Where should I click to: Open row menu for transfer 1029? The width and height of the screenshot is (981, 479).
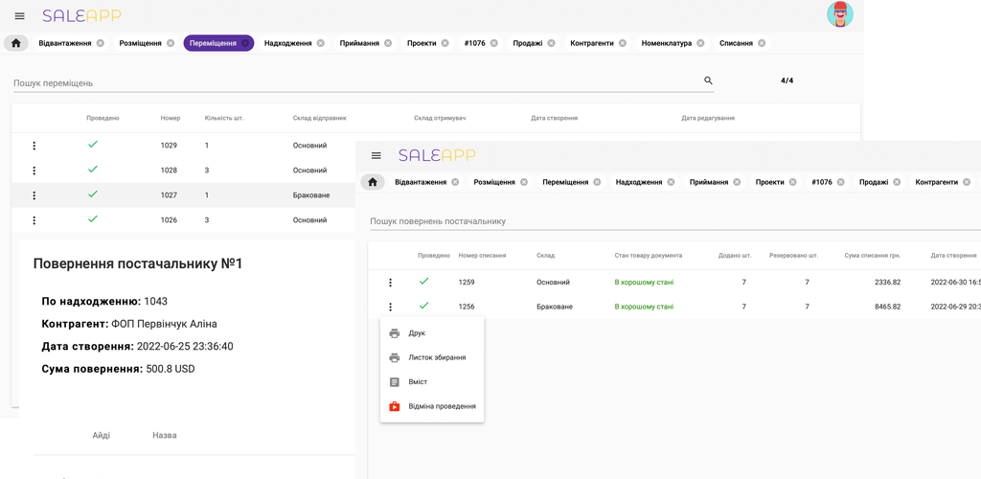click(x=34, y=145)
